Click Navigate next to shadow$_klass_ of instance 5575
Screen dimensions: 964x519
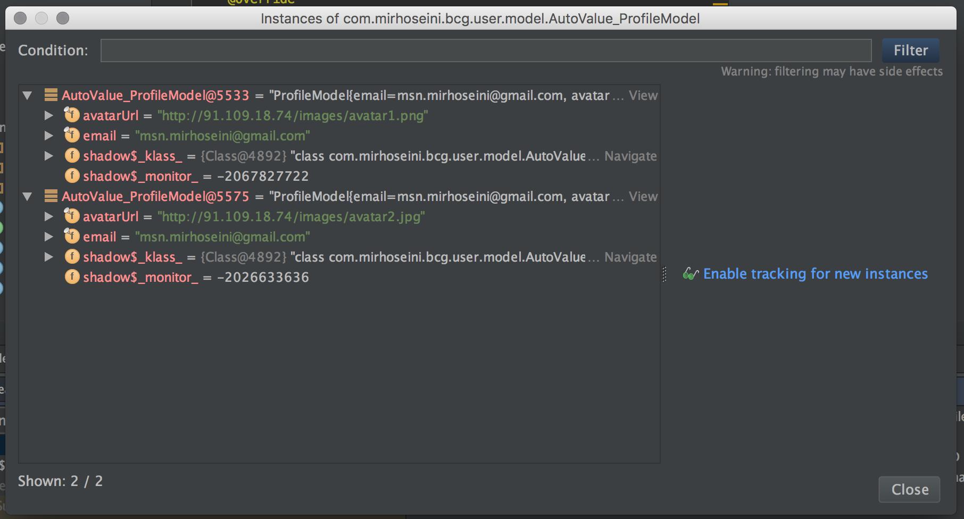[x=630, y=257]
